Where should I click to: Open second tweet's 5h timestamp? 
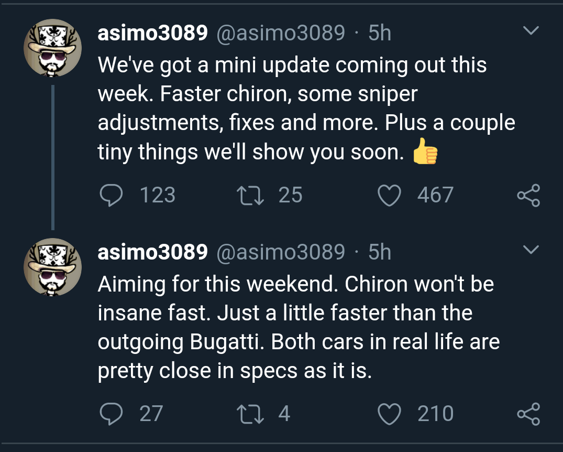(380, 252)
